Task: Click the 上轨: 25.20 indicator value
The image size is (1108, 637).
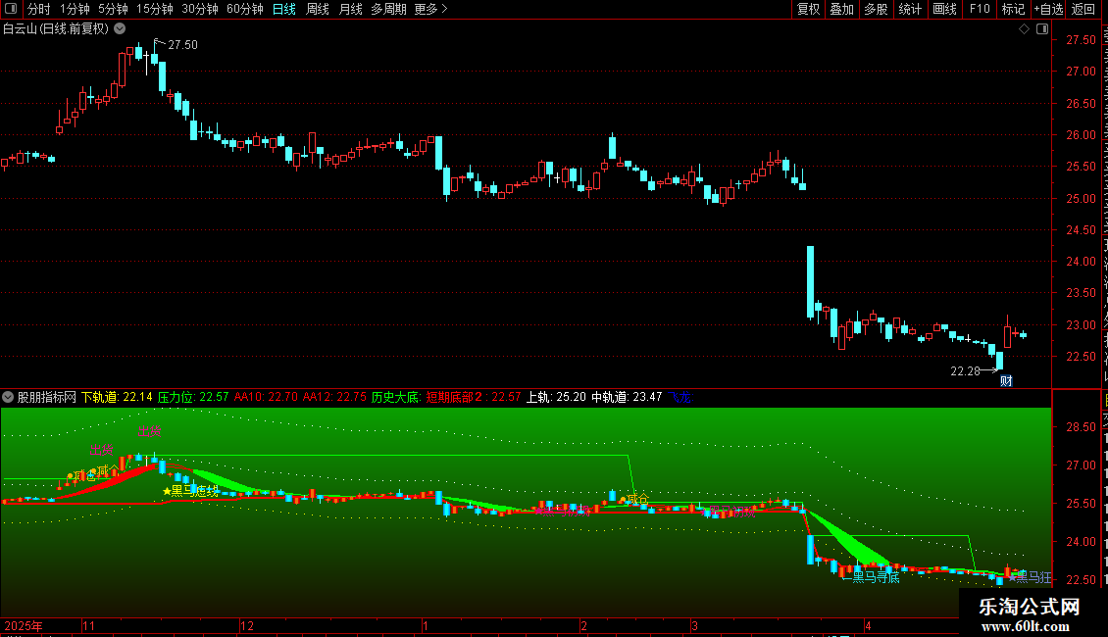Action: click(556, 397)
